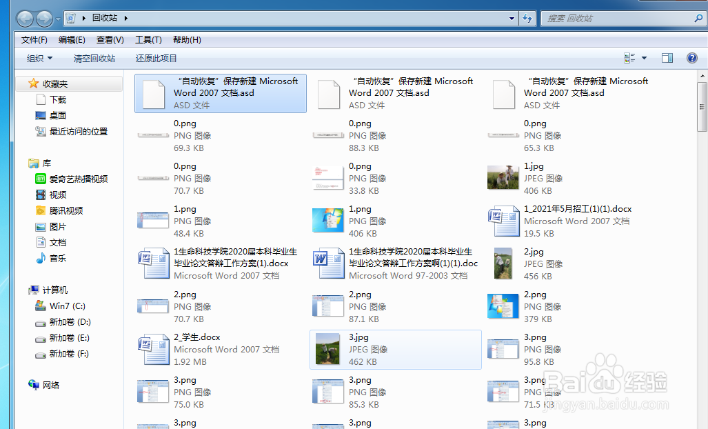Select 0.png file sized 88.3 KB

(x=395, y=135)
